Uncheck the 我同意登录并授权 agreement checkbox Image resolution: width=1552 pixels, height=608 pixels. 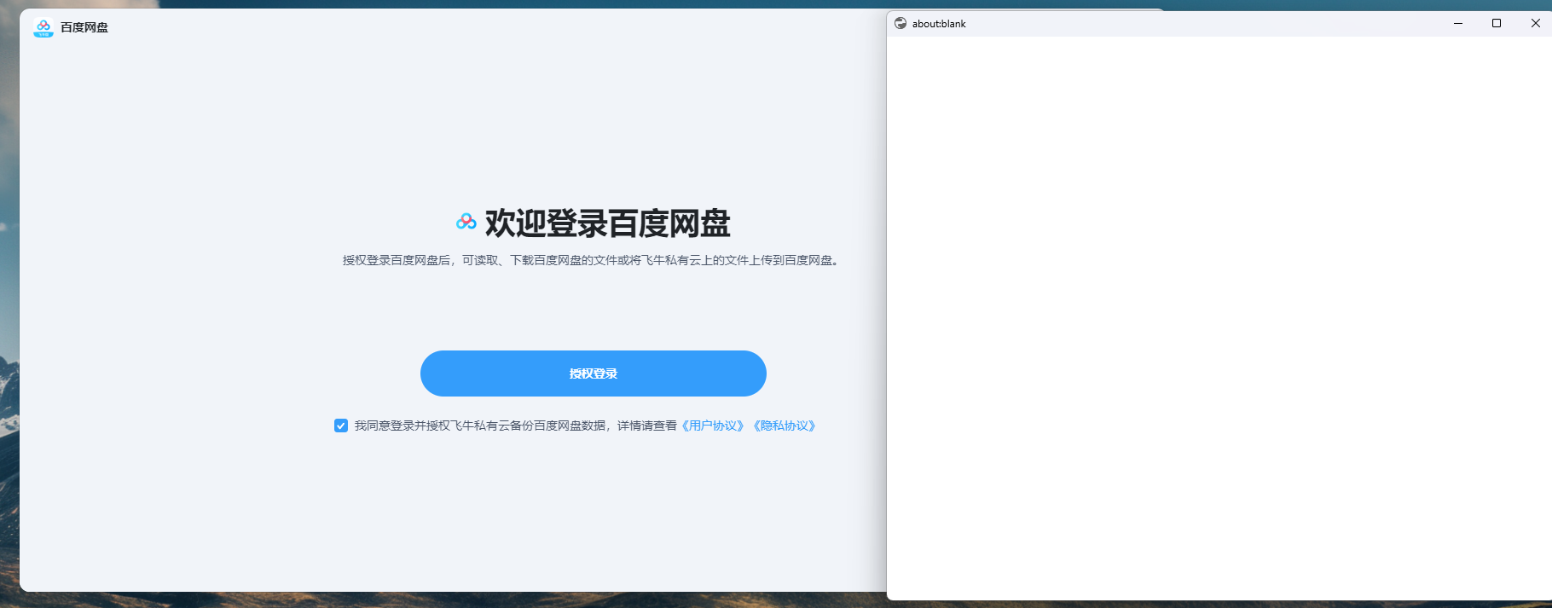[x=341, y=426]
